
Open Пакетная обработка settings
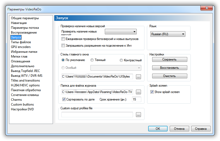pos(26,90)
